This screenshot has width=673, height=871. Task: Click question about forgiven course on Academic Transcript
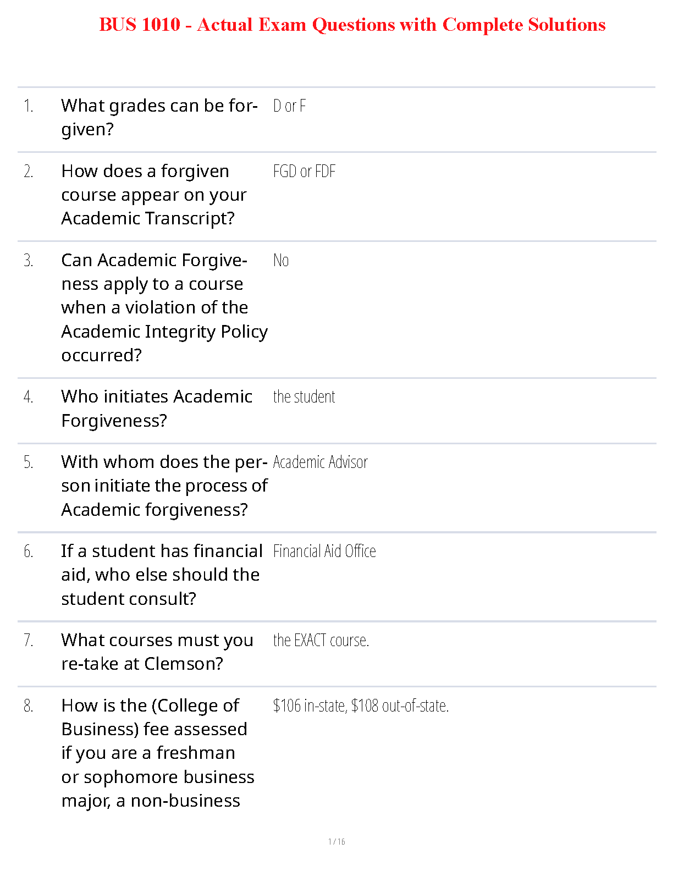tap(153, 195)
